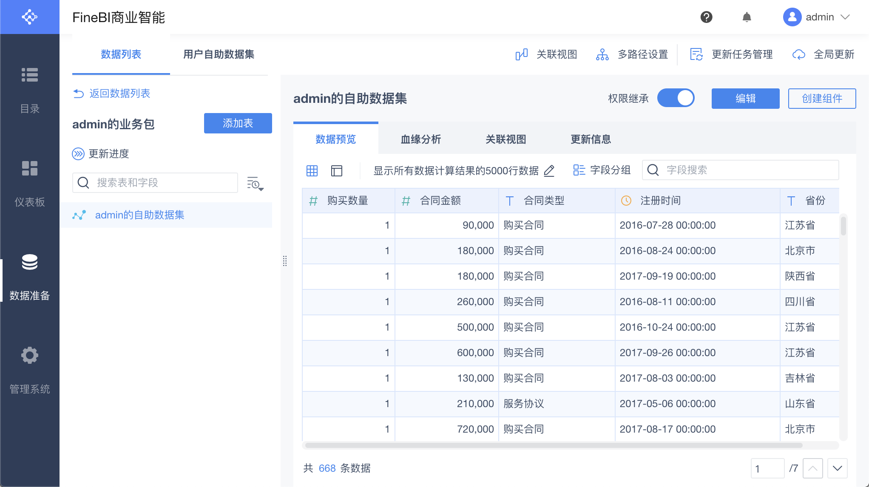The height and width of the screenshot is (487, 869).
Task: Switch to 血缘分析 tab
Action: pyautogui.click(x=420, y=139)
